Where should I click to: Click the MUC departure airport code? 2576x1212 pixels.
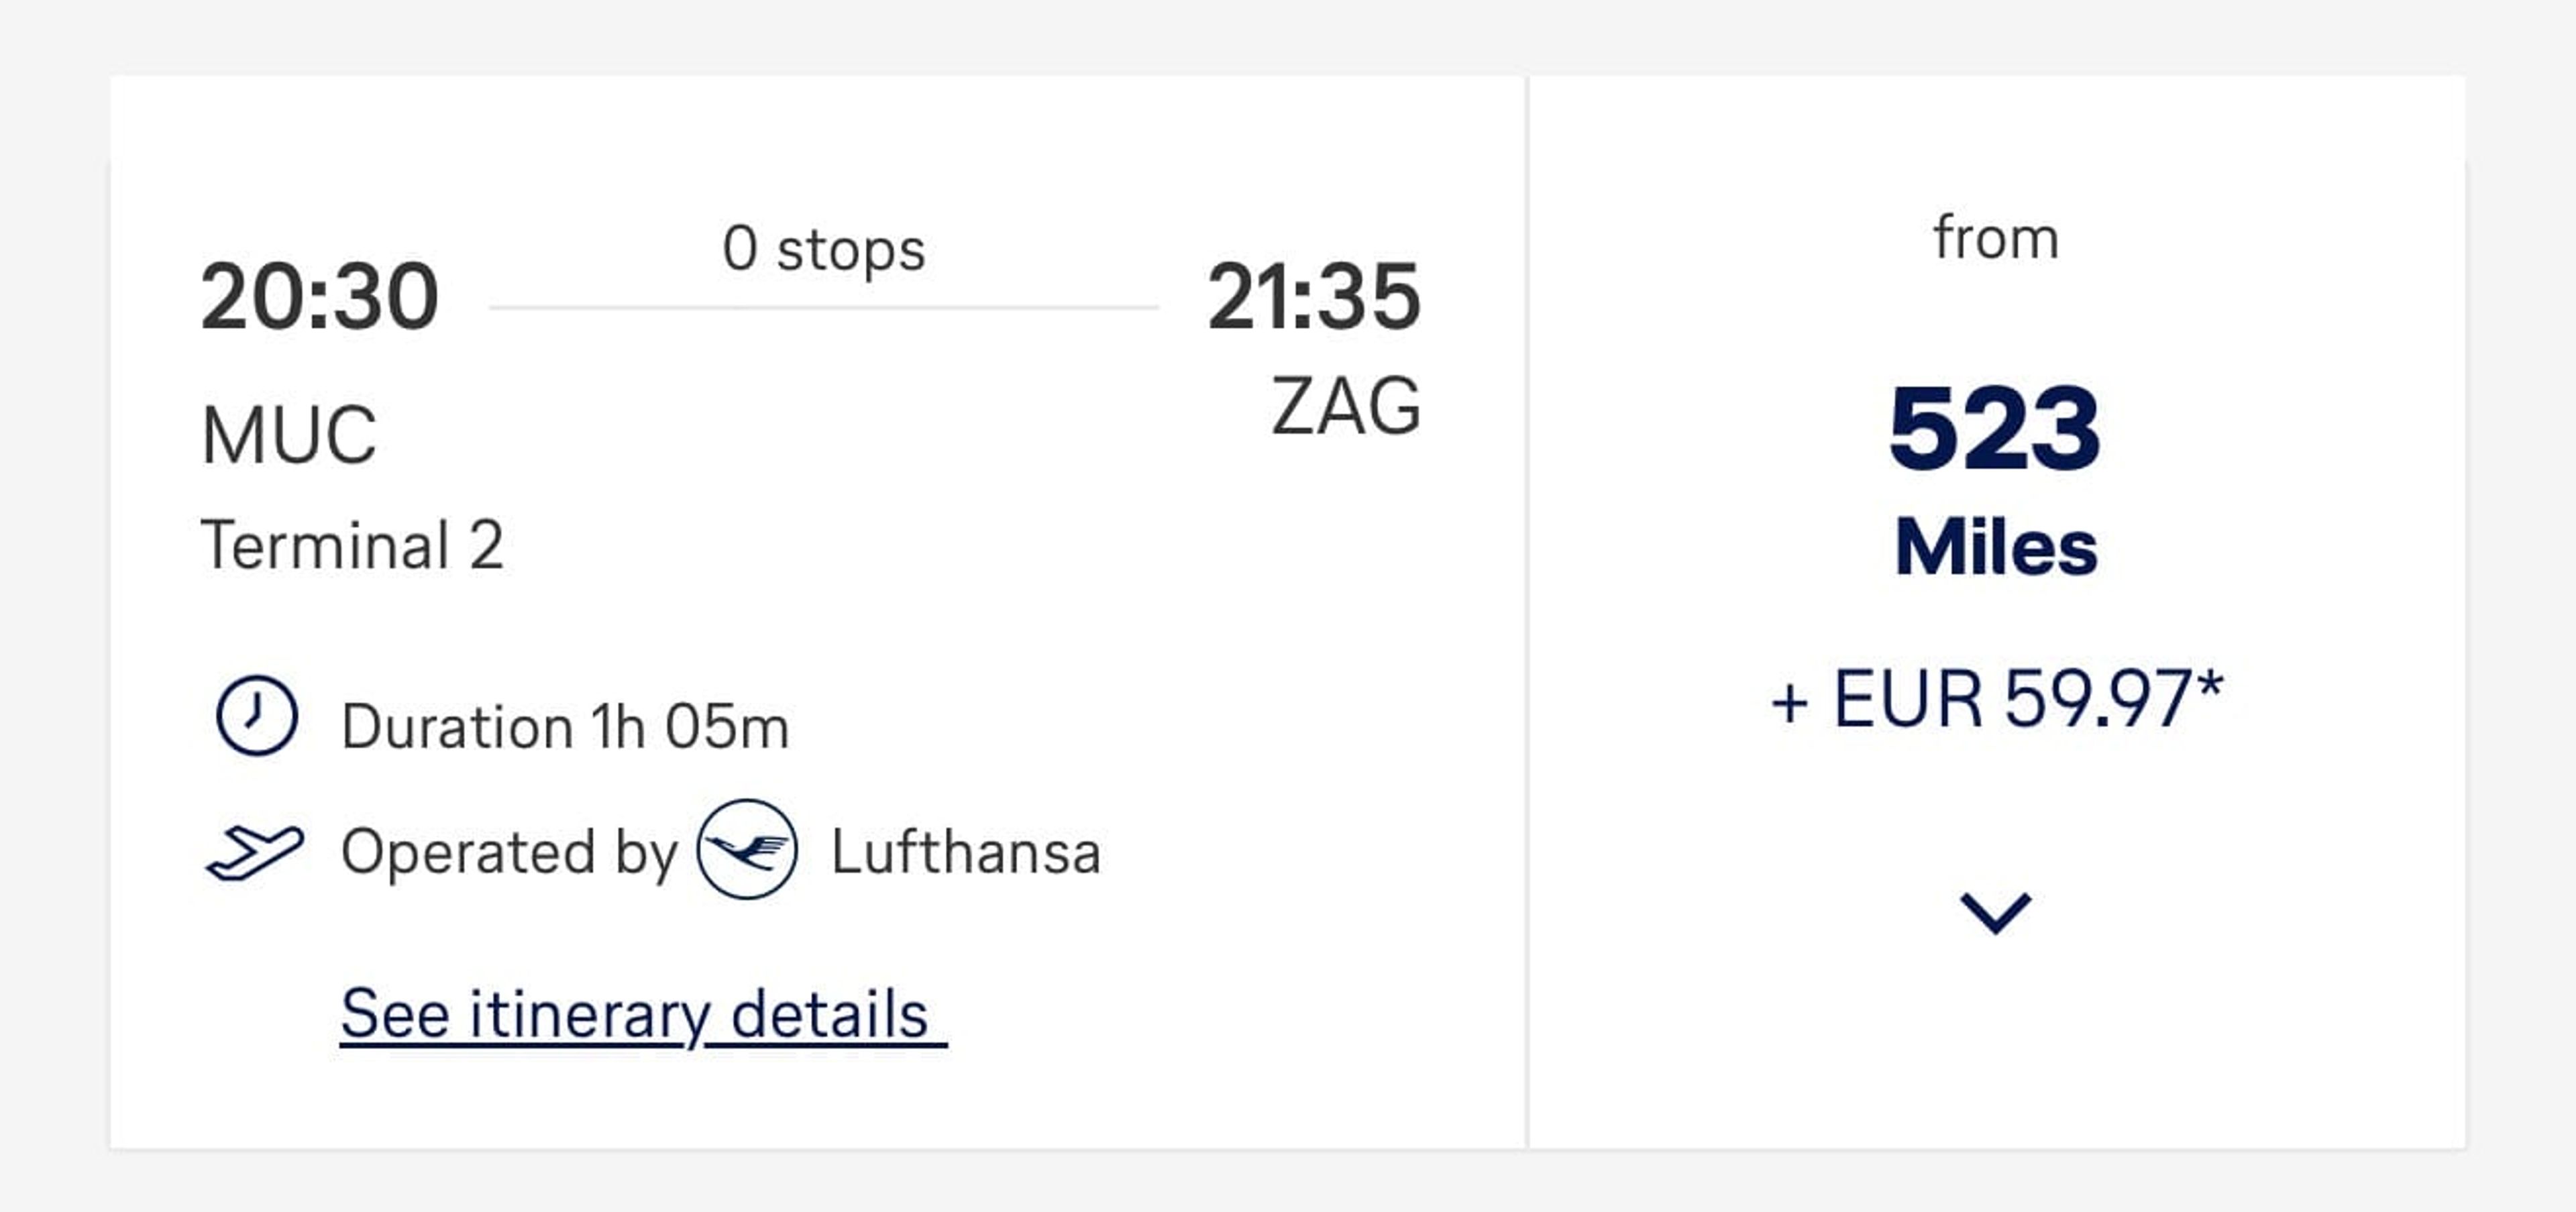coord(289,435)
